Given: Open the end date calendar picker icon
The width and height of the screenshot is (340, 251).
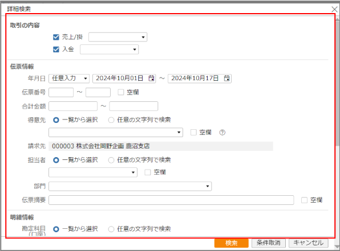Looking at the screenshot, I should tap(227, 78).
